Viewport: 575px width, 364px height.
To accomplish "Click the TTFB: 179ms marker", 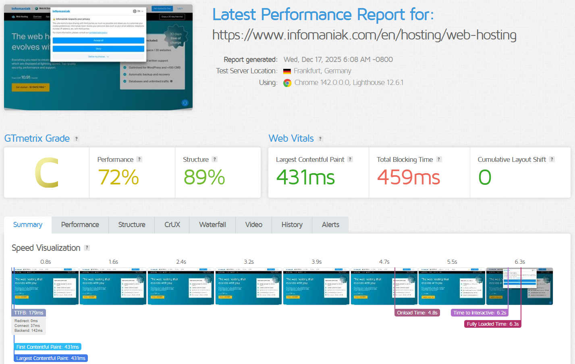I will tap(29, 313).
